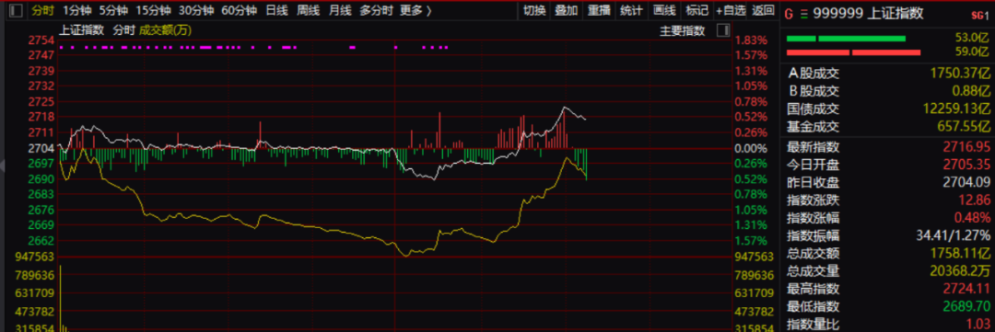This screenshot has width=995, height=332.
Task: Switch to the 1分钟 chart period
Action: tap(76, 10)
